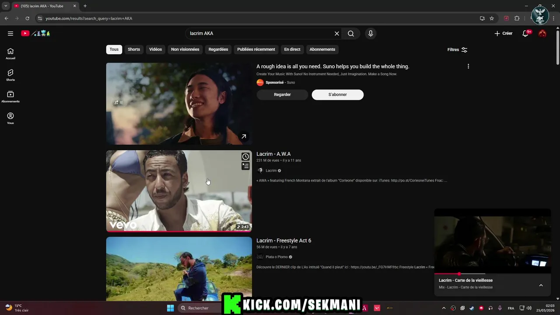View site information for youtube.com
Image resolution: width=560 pixels, height=315 pixels.
coord(39,18)
